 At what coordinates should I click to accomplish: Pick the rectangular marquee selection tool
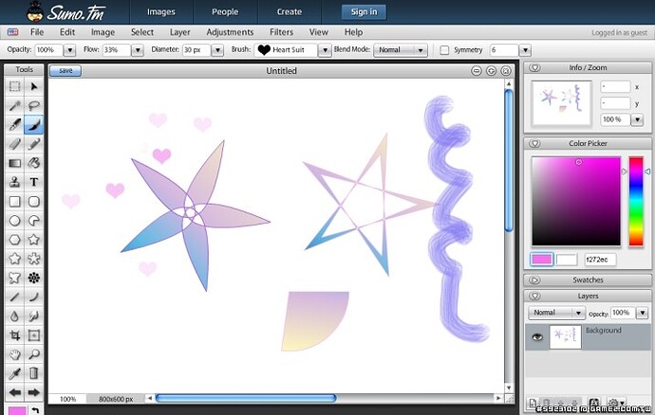(x=14, y=86)
